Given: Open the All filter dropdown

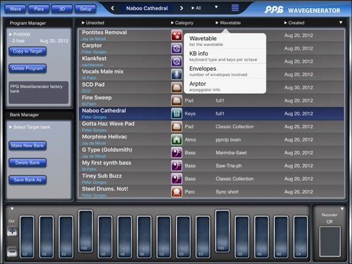Looking at the screenshot, I should (x=196, y=8).
